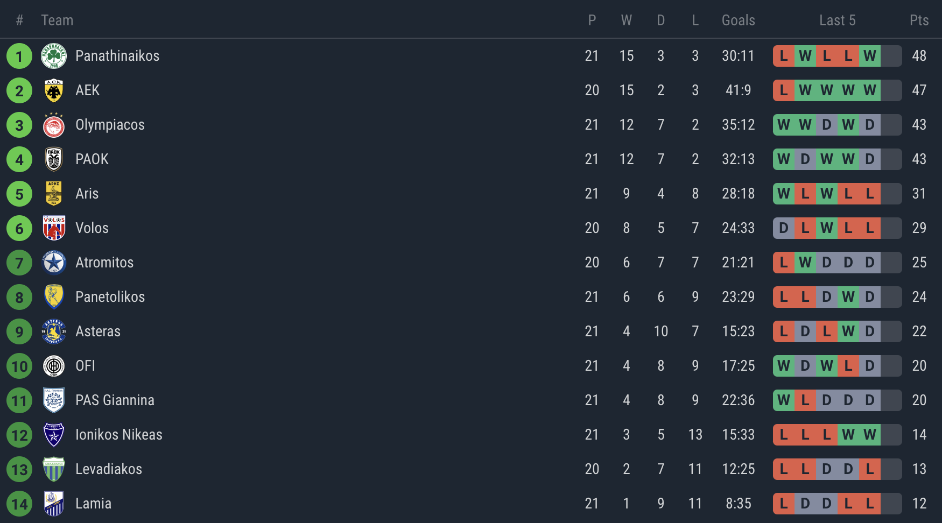Click the PAS Giannina team name
Image resolution: width=942 pixels, height=523 pixels.
[115, 400]
